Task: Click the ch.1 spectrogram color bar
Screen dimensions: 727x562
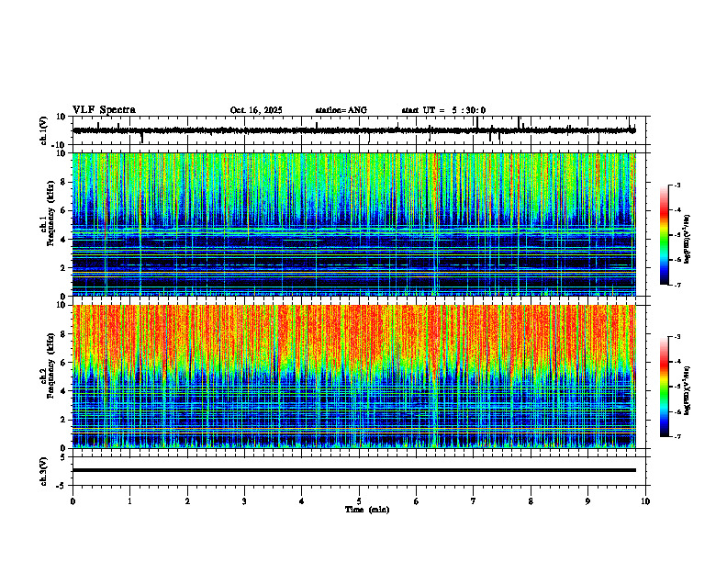Action: point(664,235)
